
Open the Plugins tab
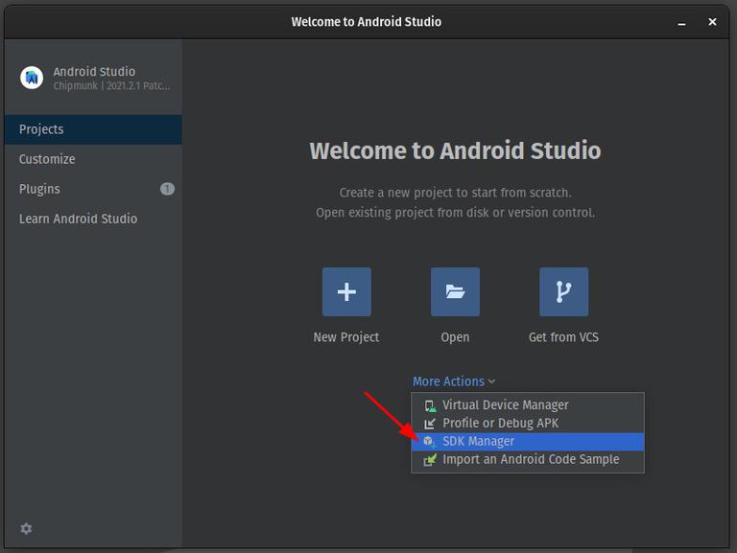point(93,189)
